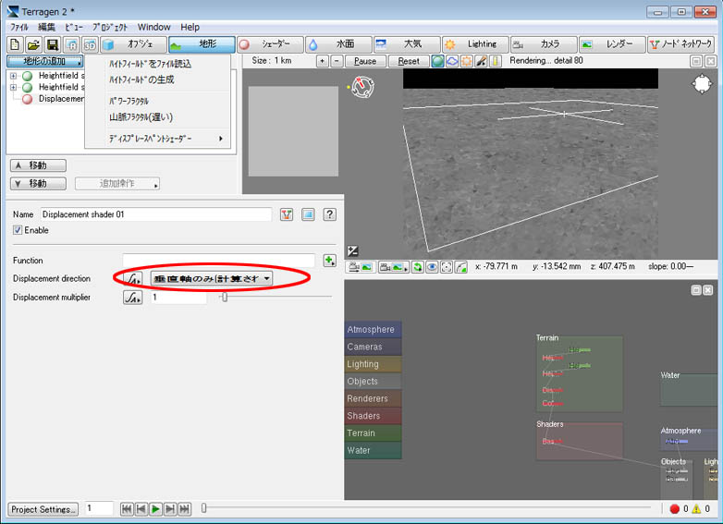Click the Reset button
Viewport: 723px width, 524px height.
click(x=409, y=61)
